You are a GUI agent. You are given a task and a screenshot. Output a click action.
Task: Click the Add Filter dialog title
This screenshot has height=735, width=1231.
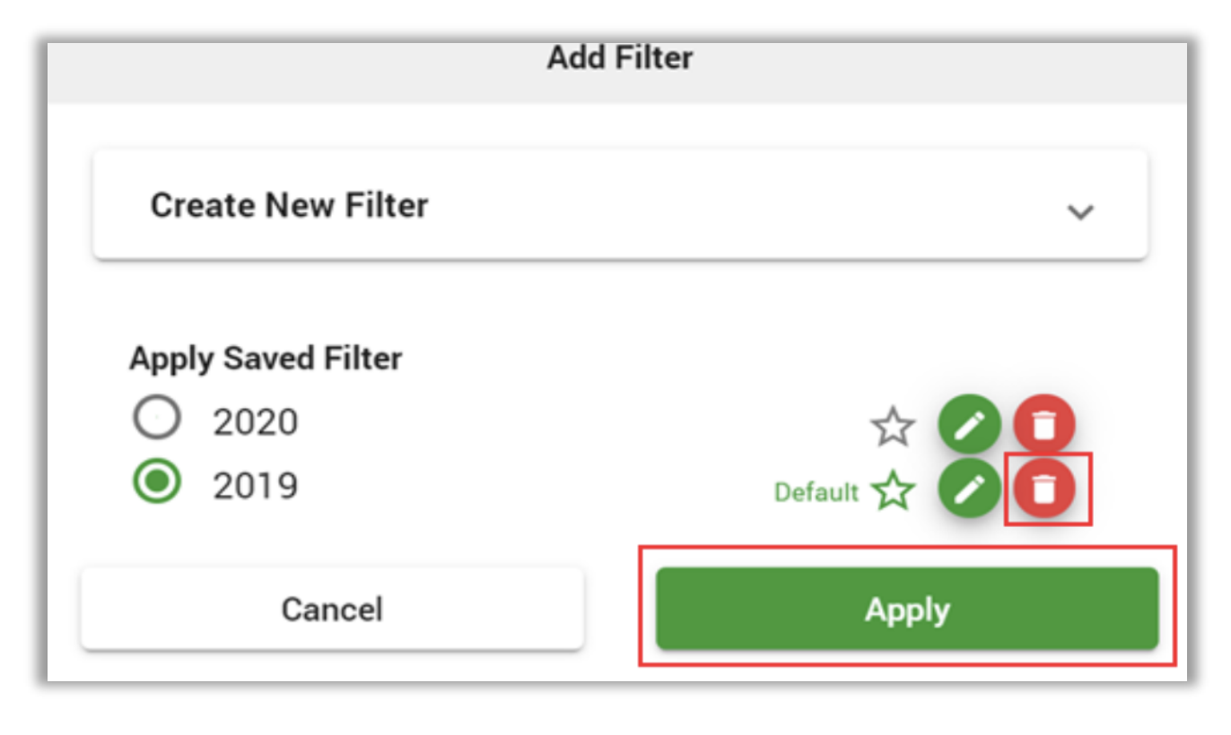[620, 58]
